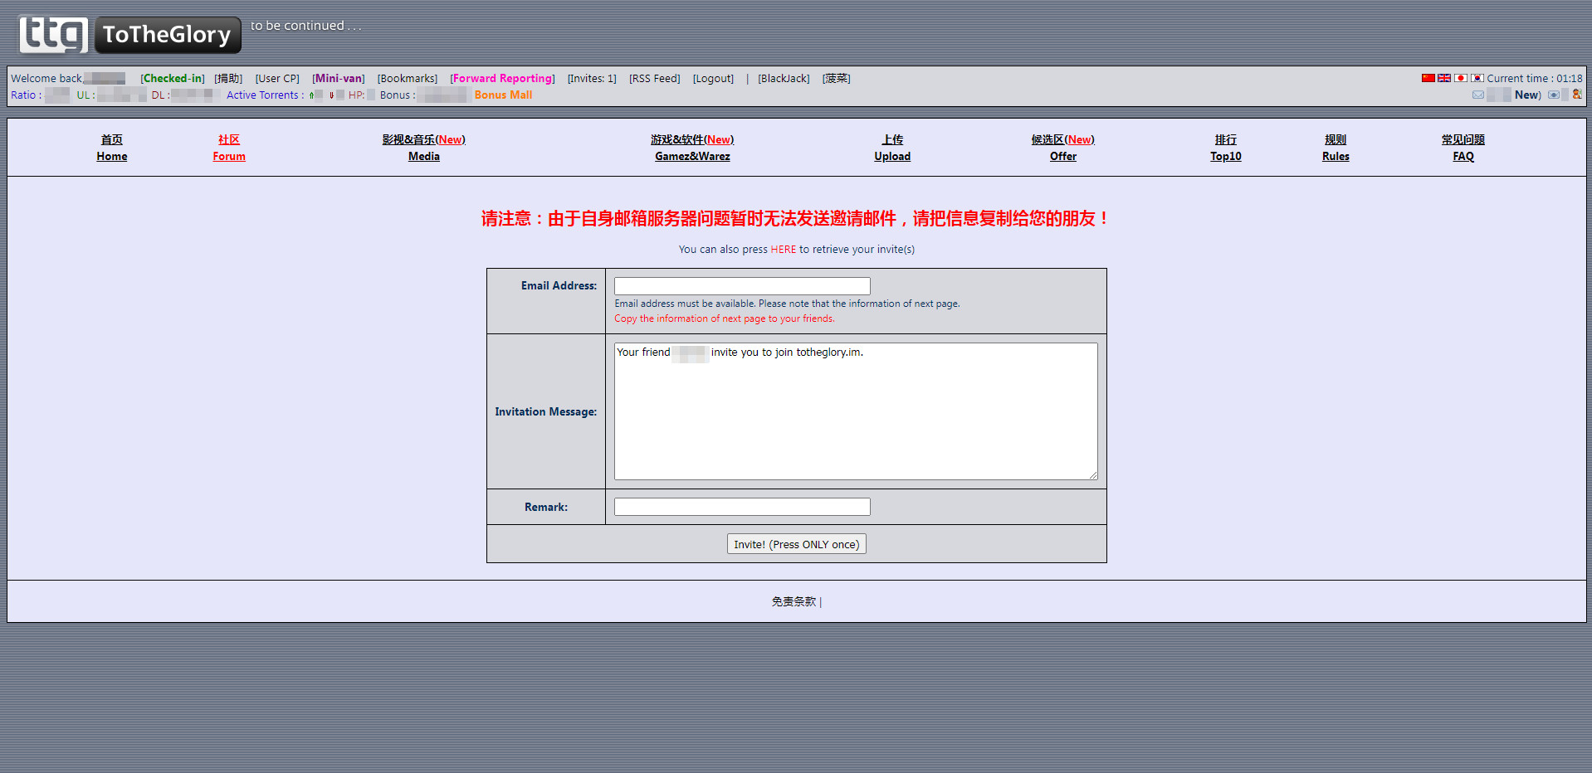
Task: Open the Rules page
Action: pos(1336,148)
